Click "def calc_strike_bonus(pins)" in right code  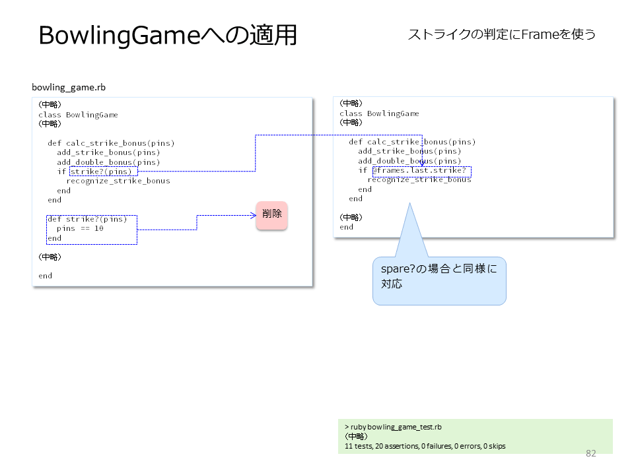pos(412,142)
